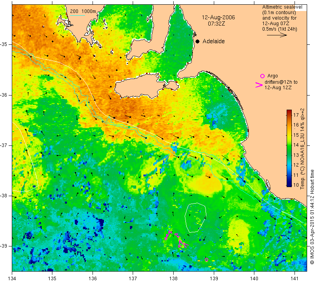Click the 'drifters@12h to' legend text
315x283 pixels.
coord(281,82)
